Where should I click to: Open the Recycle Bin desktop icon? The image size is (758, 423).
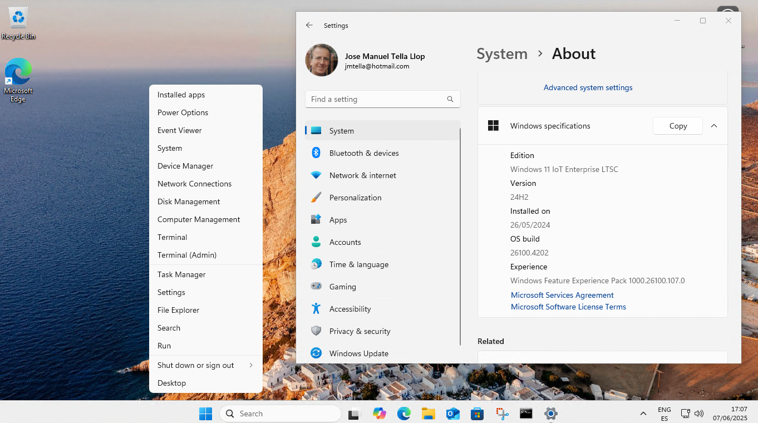18,23
